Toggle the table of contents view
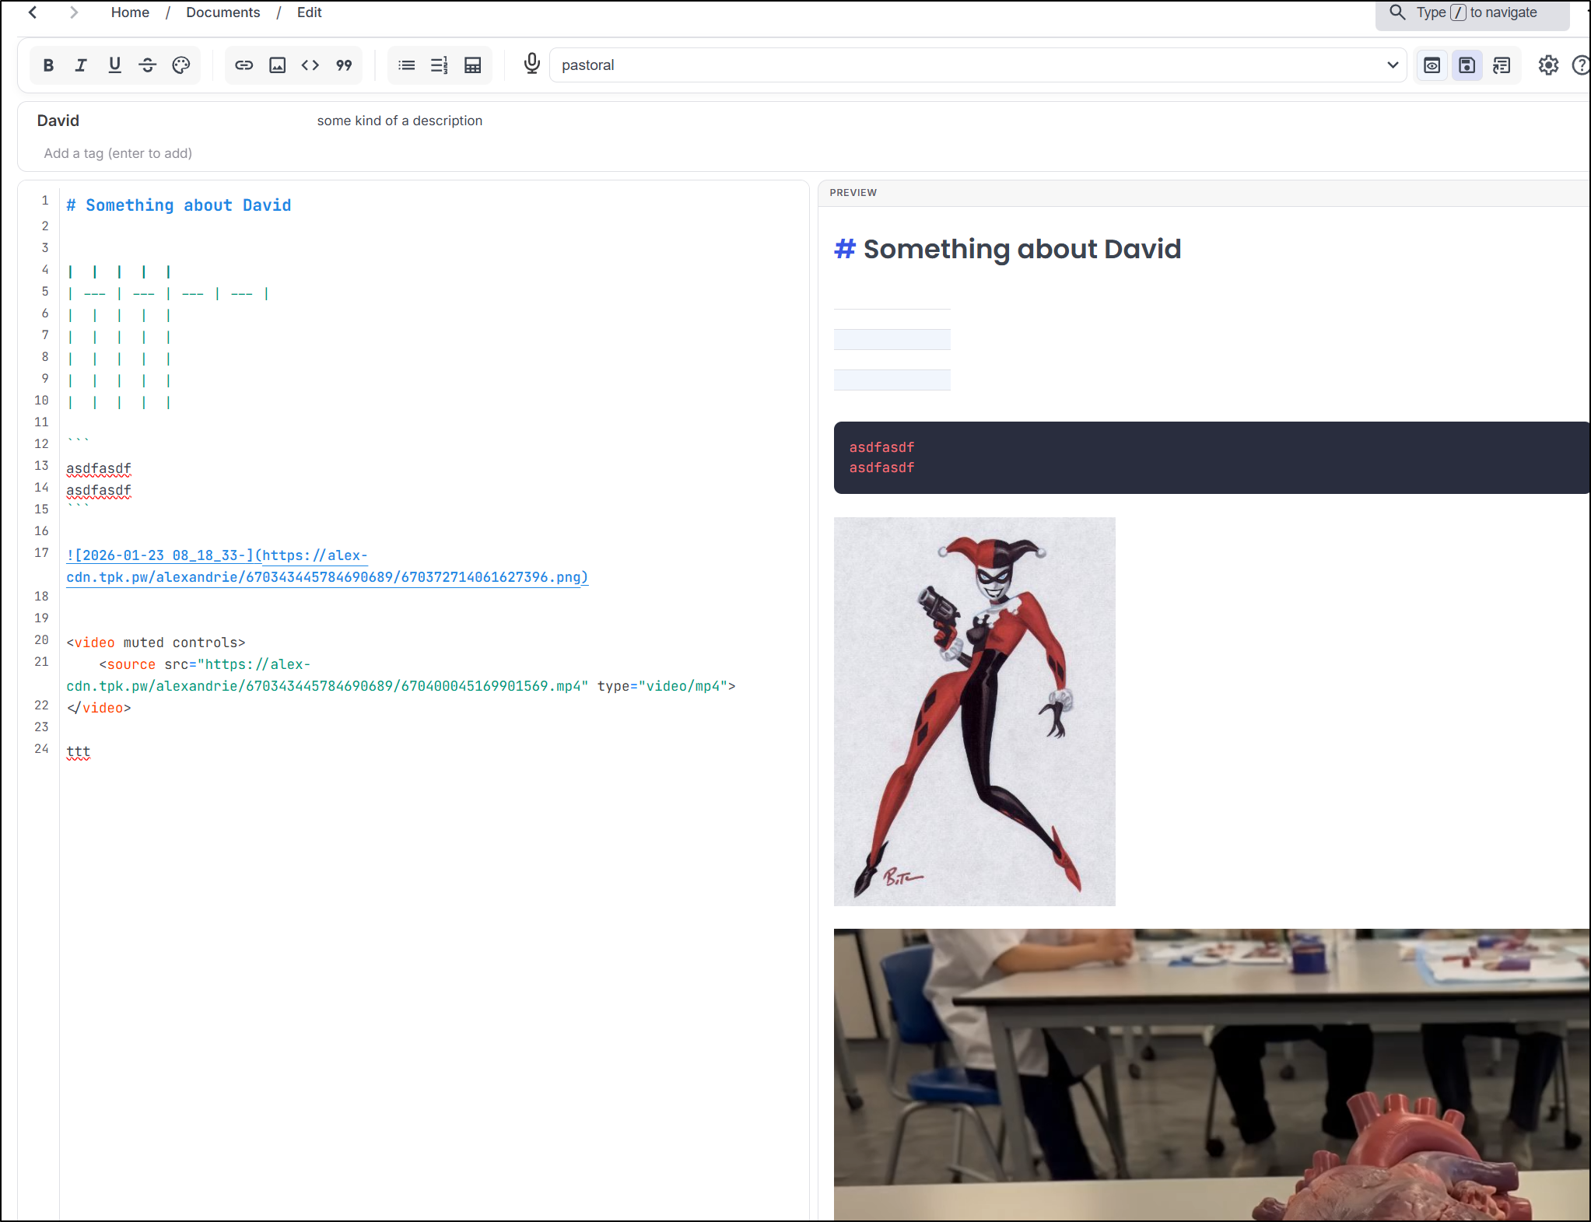Screen dimensions: 1591x1222 1502,65
